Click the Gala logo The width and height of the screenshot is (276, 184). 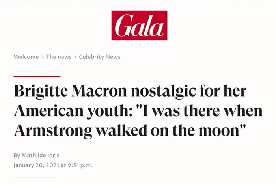(x=139, y=25)
